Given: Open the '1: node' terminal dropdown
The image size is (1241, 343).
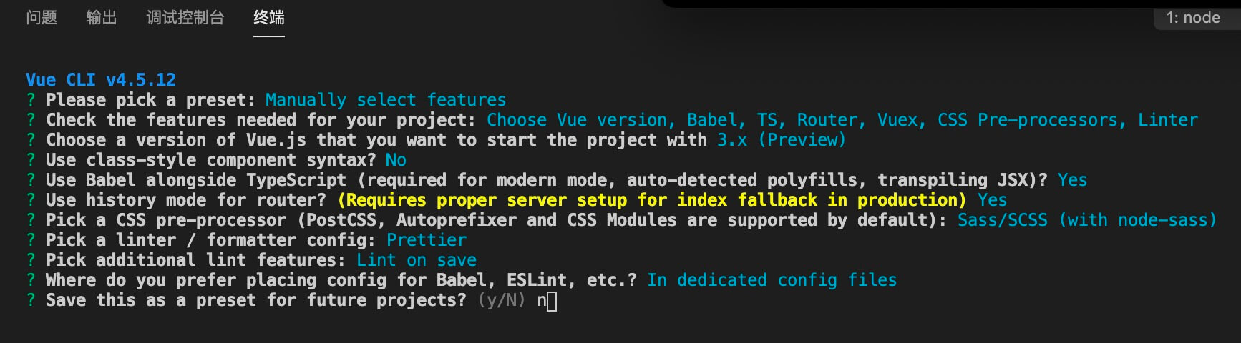Looking at the screenshot, I should click(x=1193, y=19).
